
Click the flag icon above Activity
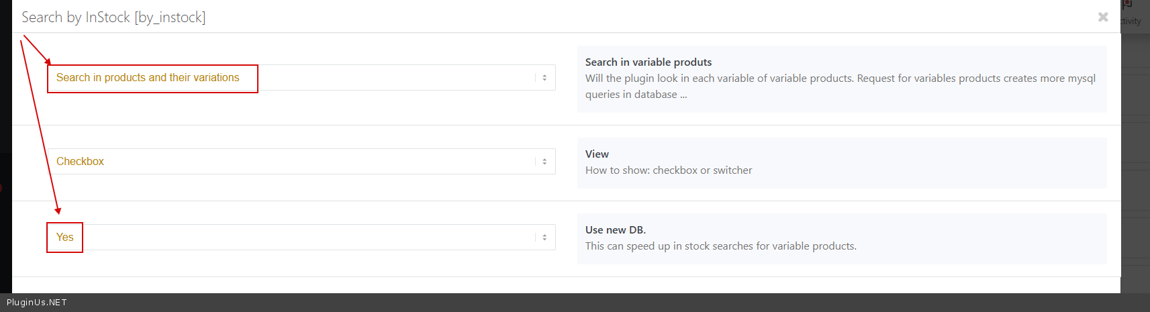click(x=1129, y=3)
